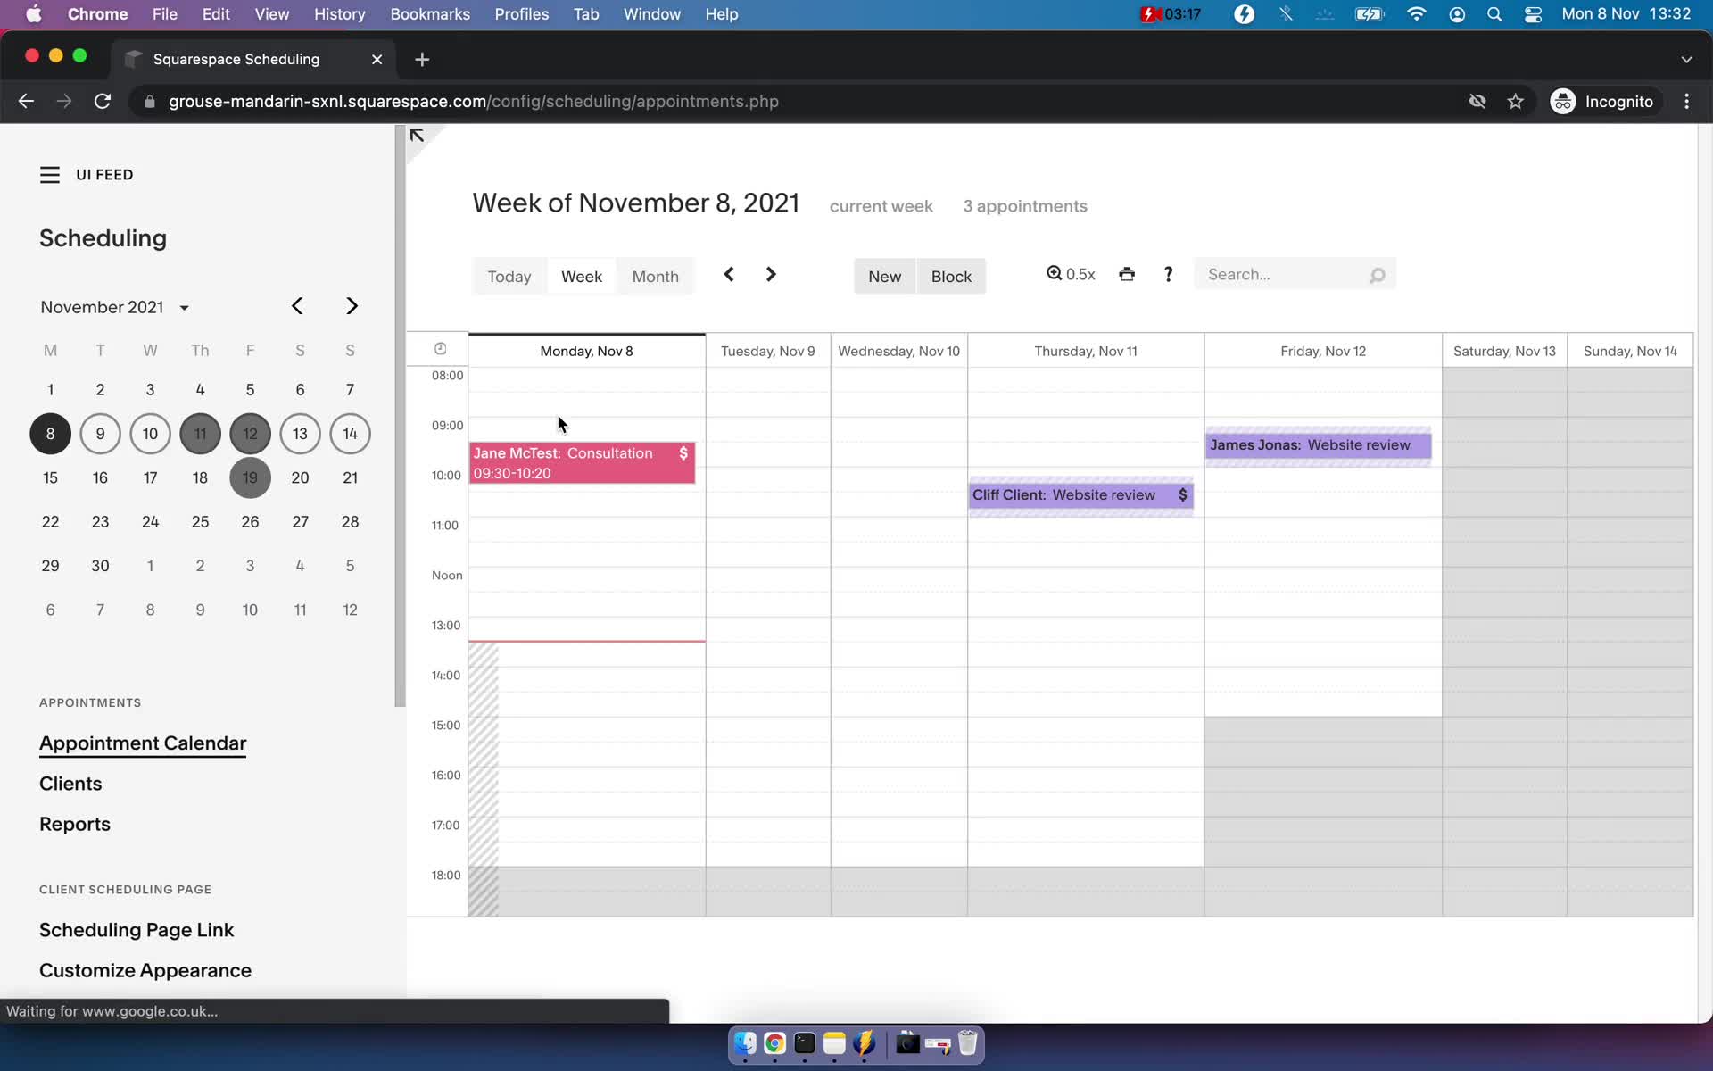Expand the November 2021 month dropdown
Viewport: 1713px width, 1071px height.
pos(183,306)
